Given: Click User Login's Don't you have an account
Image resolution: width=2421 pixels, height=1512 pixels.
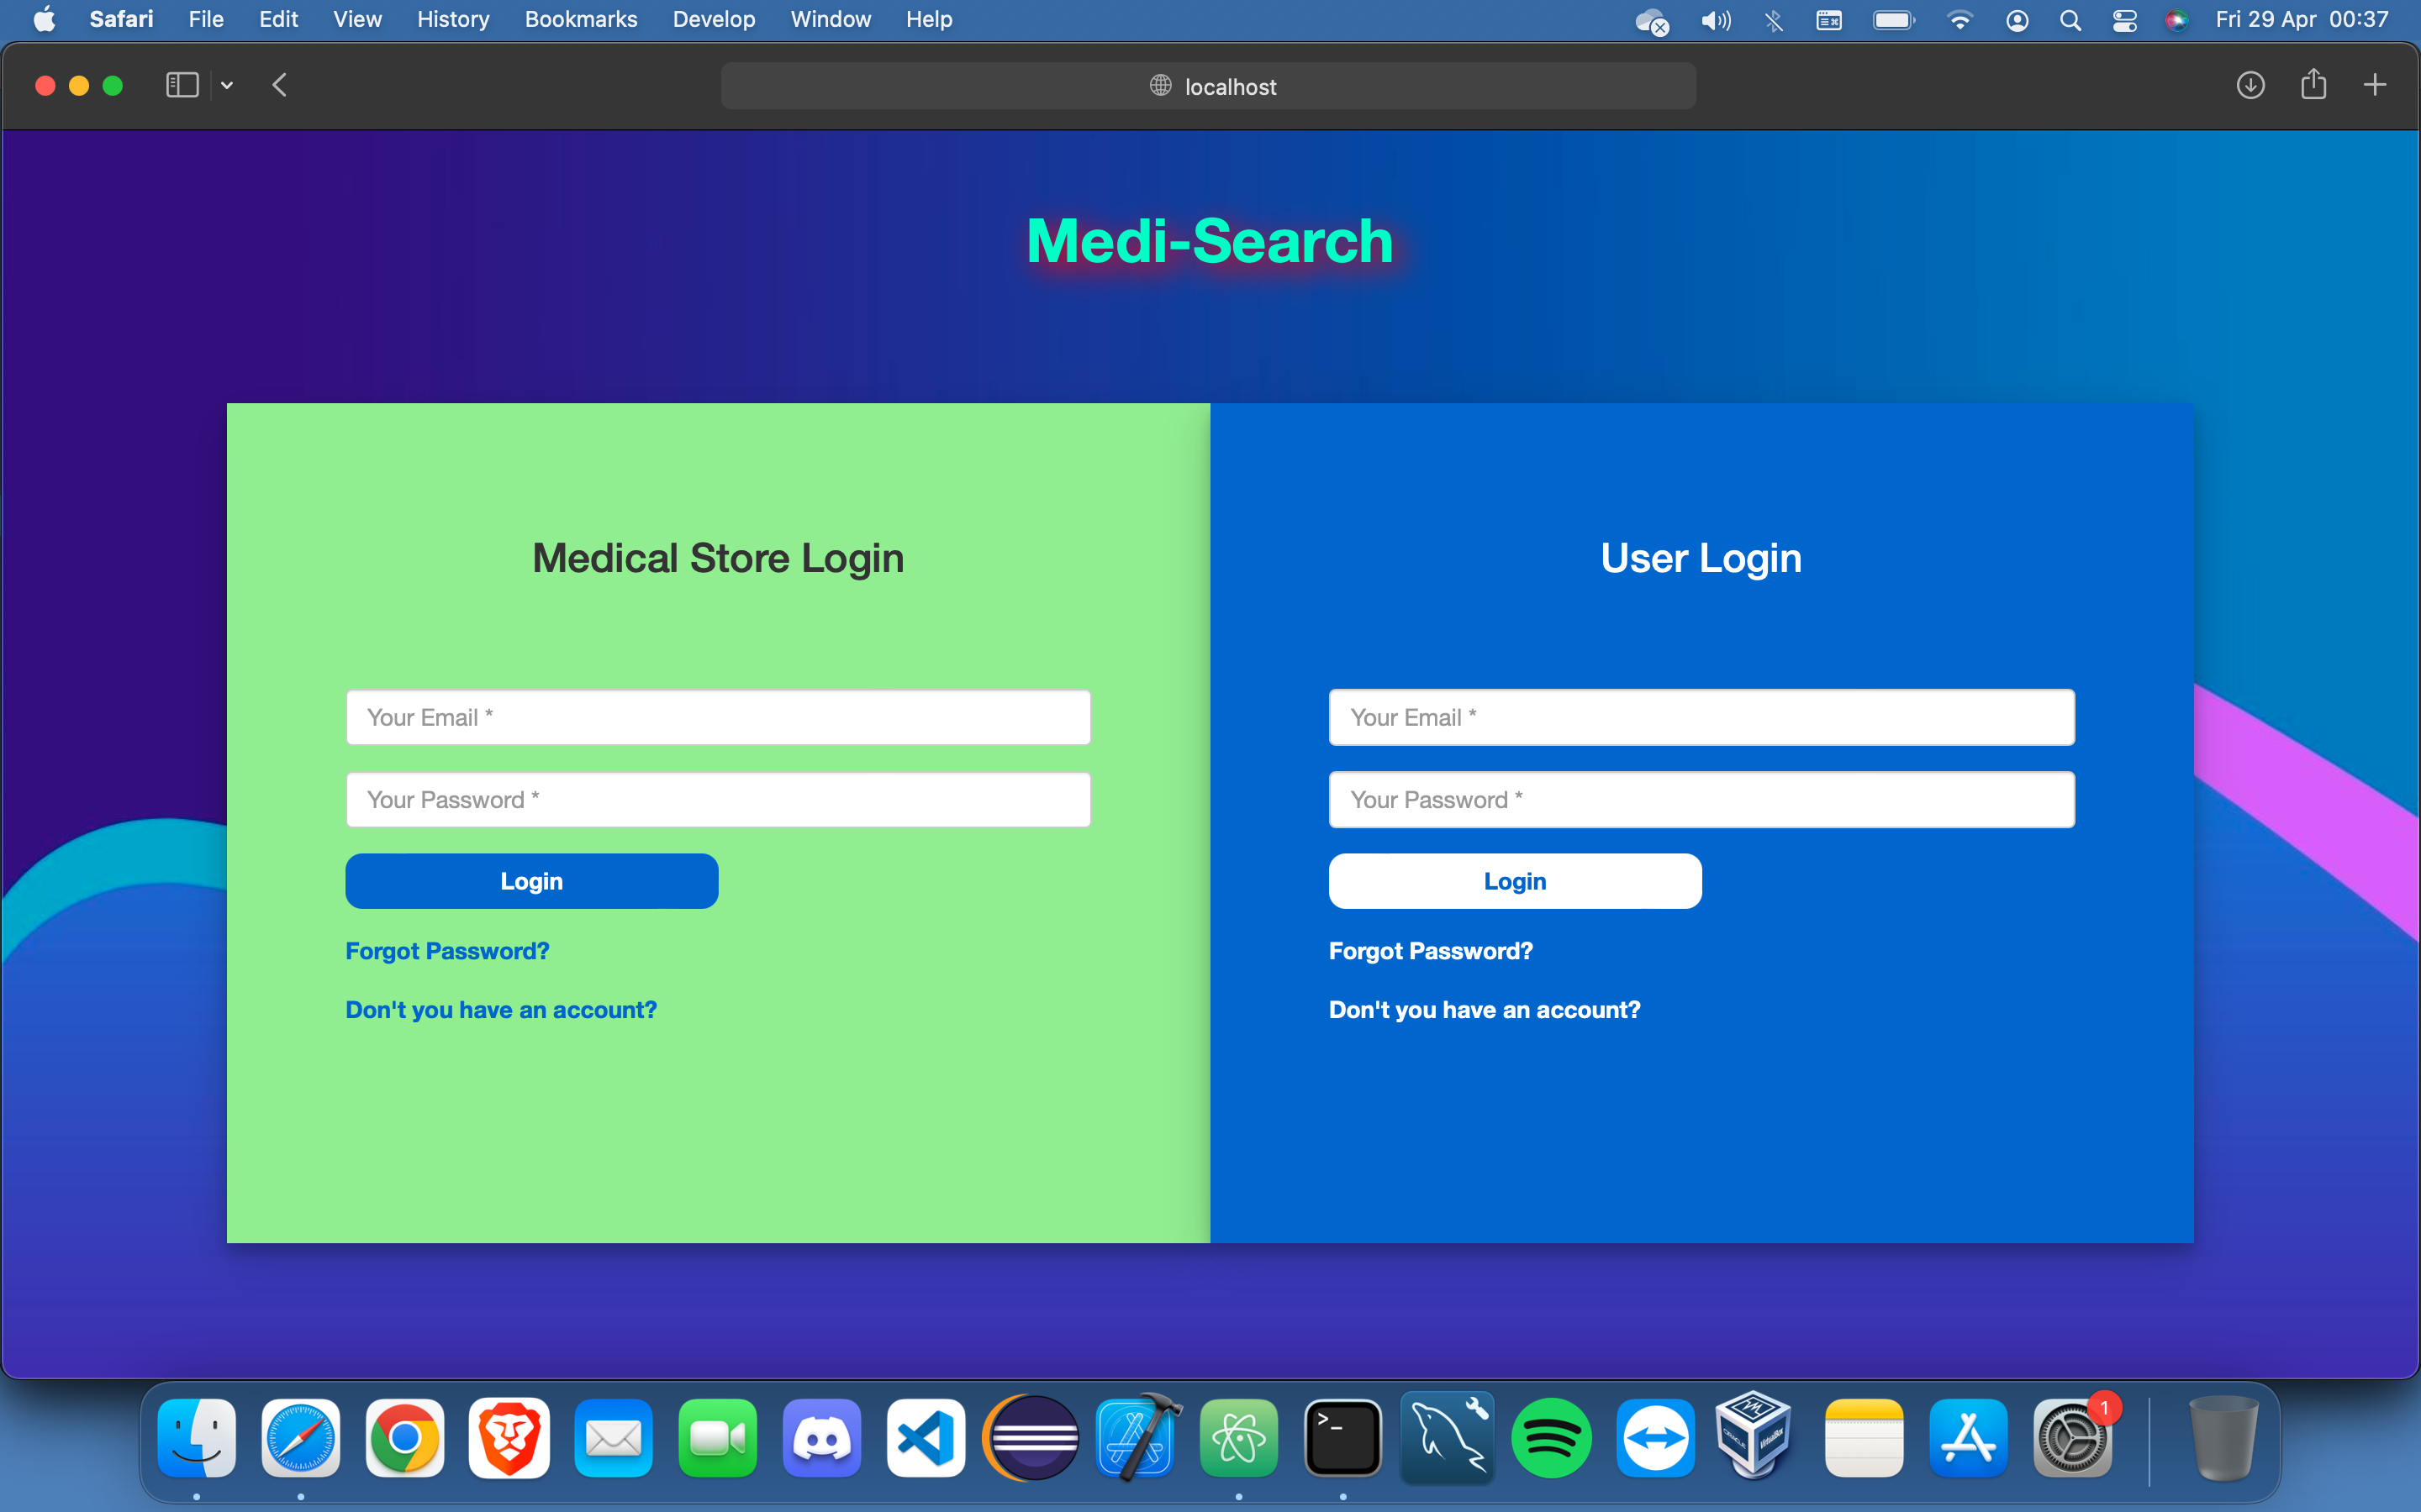Looking at the screenshot, I should (1484, 1010).
